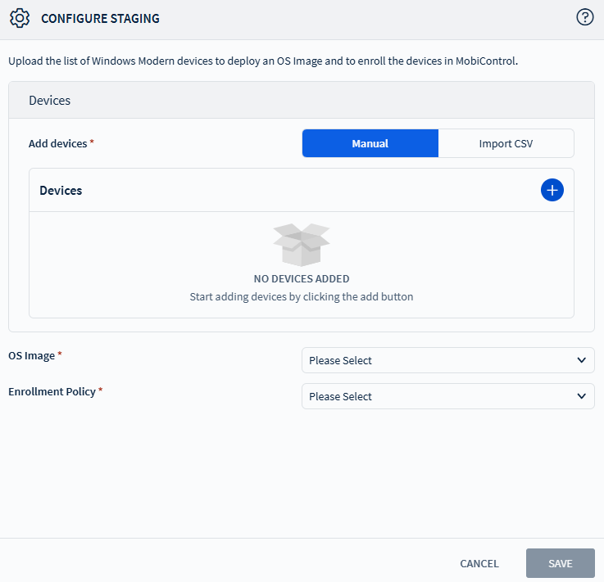
Task: Click the Configure Staging gear icon
Action: click(x=20, y=18)
